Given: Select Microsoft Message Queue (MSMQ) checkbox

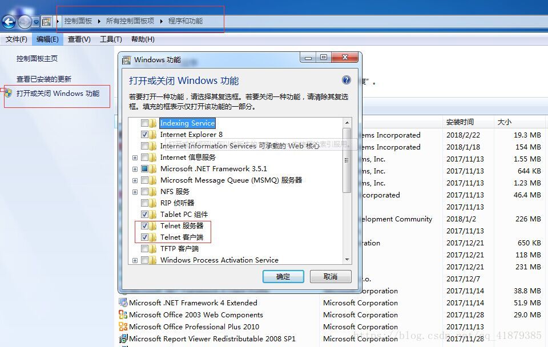Looking at the screenshot, I should 144,180.
